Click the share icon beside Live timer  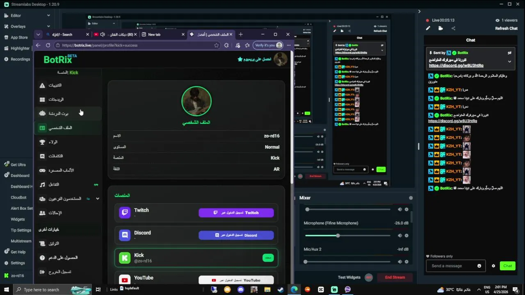click(453, 28)
